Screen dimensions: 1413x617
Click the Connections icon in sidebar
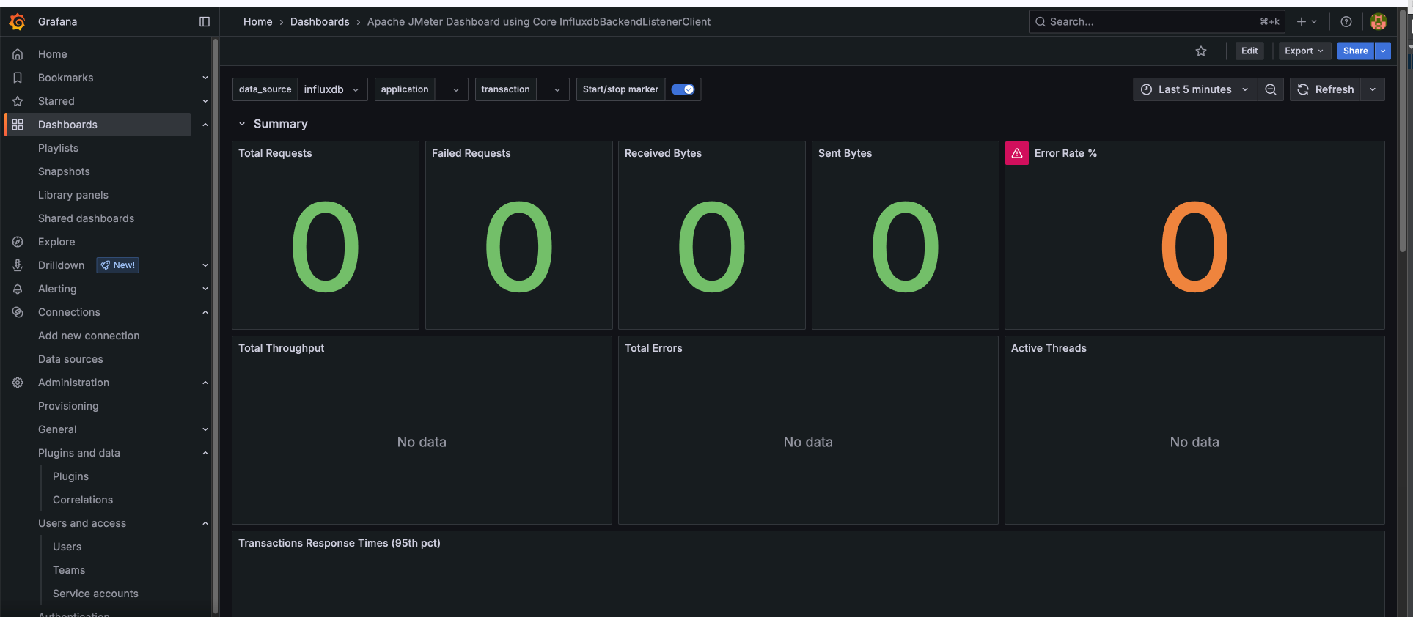18,312
